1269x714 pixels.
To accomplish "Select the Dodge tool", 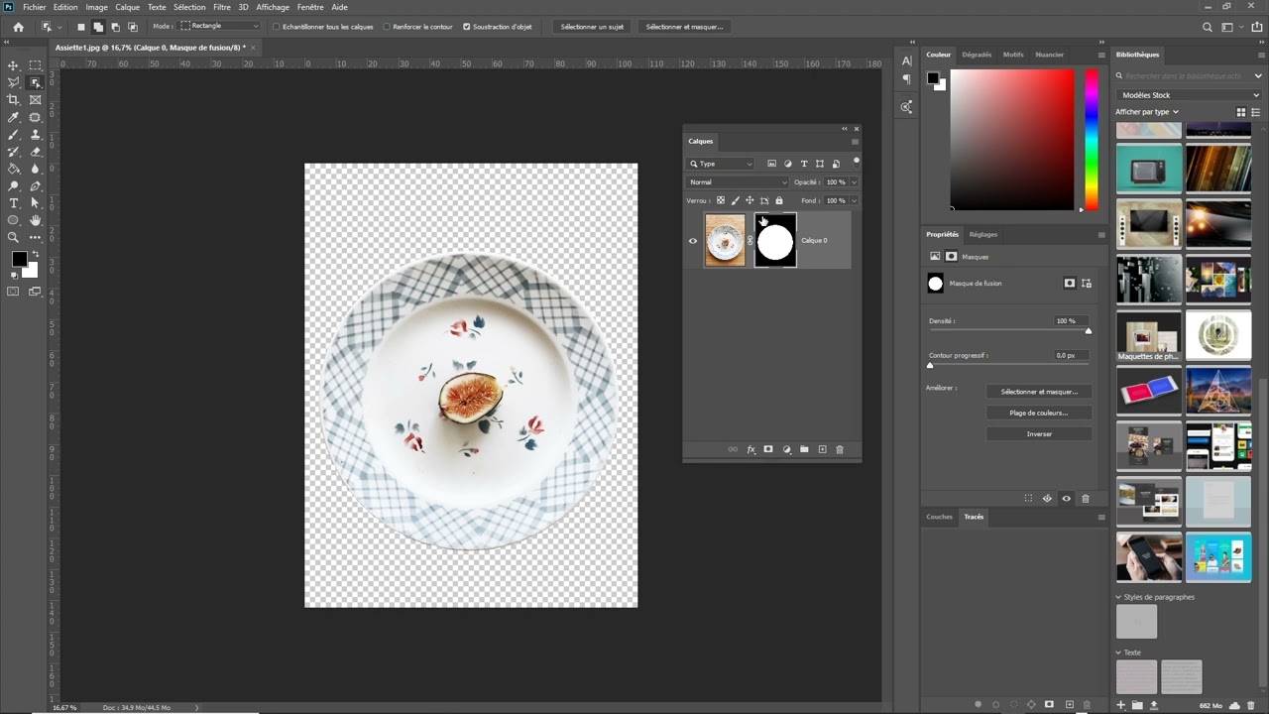I will [14, 186].
